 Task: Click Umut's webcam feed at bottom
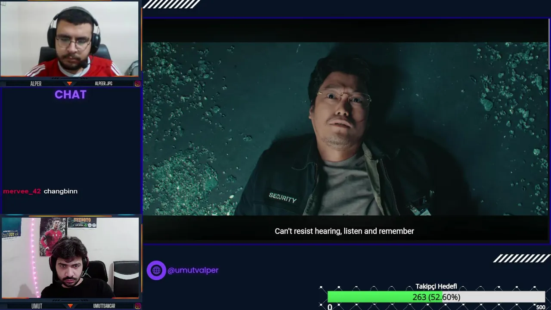click(x=70, y=257)
